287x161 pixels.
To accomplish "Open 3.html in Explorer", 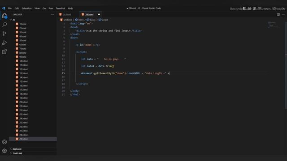I will click(x=23, y=32).
